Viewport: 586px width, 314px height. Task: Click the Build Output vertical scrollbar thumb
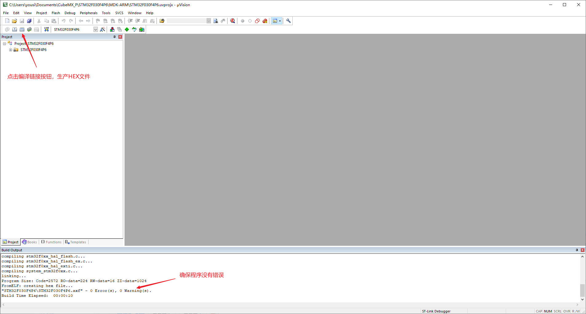click(x=582, y=290)
